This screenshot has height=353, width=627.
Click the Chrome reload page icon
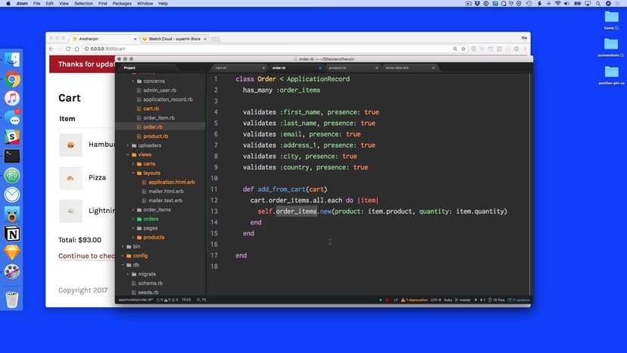click(67, 48)
